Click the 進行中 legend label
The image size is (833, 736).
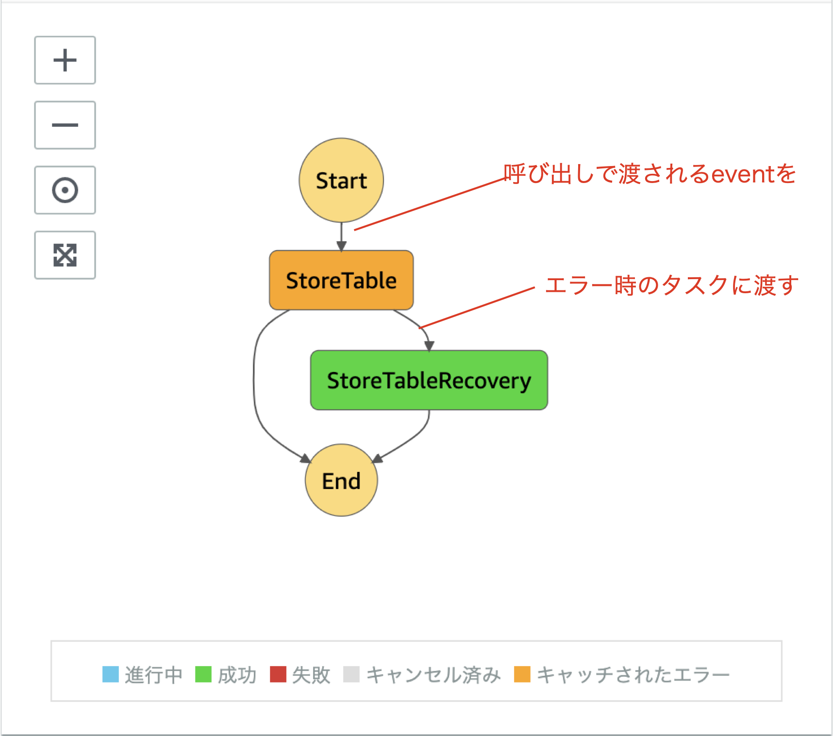[153, 675]
